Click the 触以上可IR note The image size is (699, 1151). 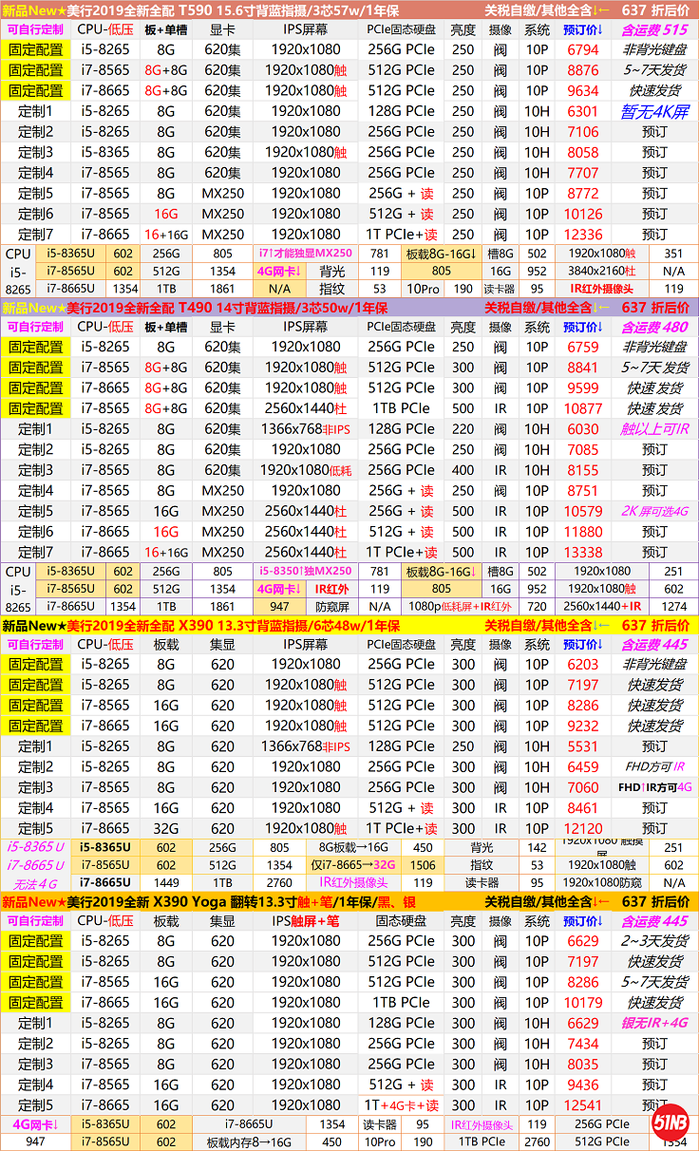point(654,429)
